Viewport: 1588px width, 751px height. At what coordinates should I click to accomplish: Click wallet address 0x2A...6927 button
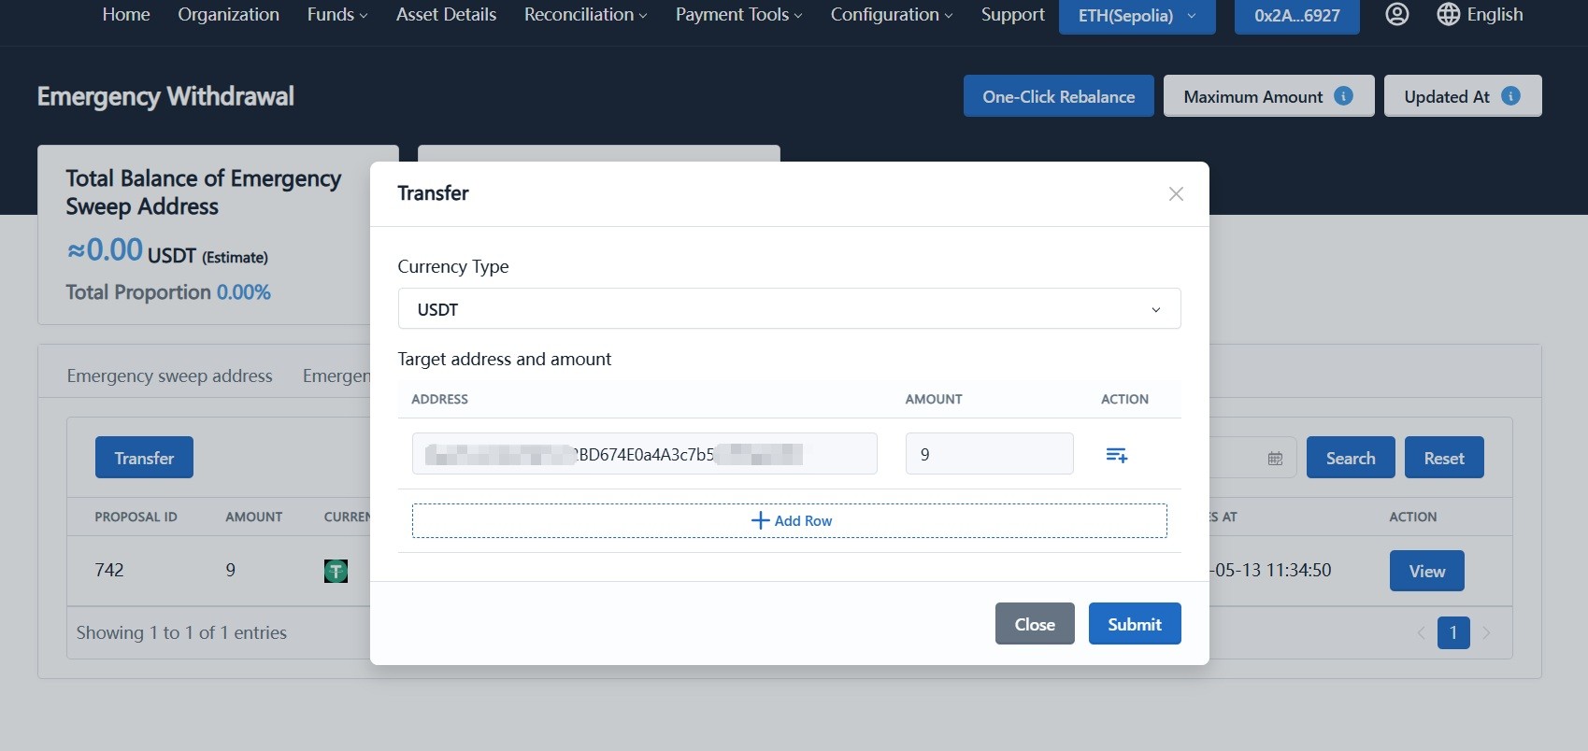coord(1296,16)
